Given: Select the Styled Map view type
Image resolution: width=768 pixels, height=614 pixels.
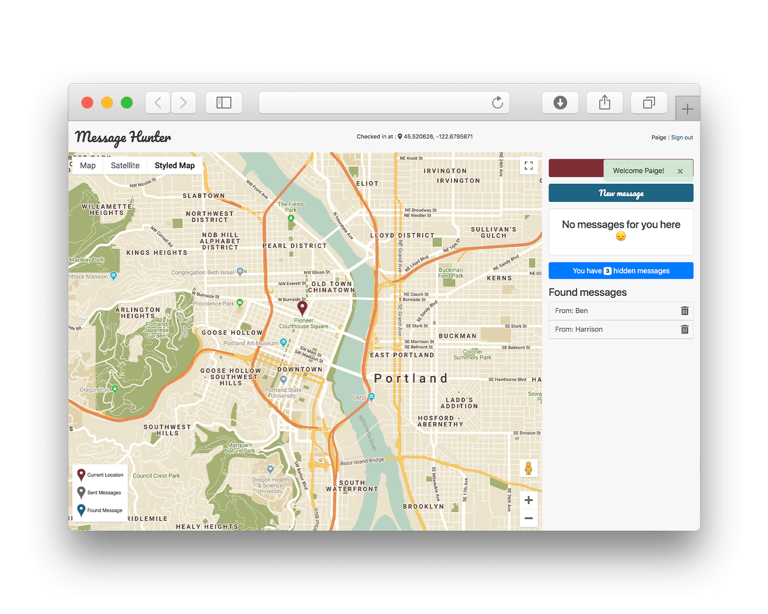Looking at the screenshot, I should click(x=175, y=166).
